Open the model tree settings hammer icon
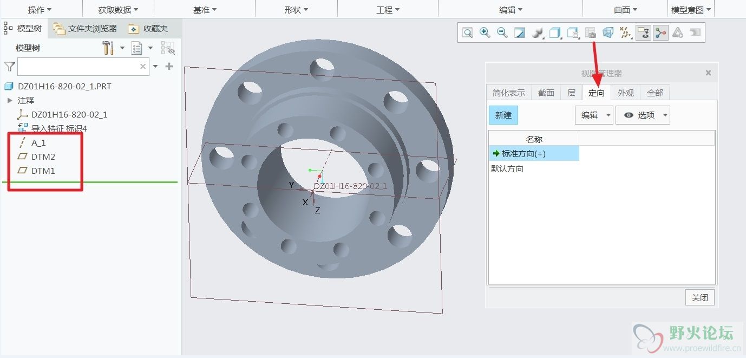This screenshot has width=746, height=358. coord(108,48)
